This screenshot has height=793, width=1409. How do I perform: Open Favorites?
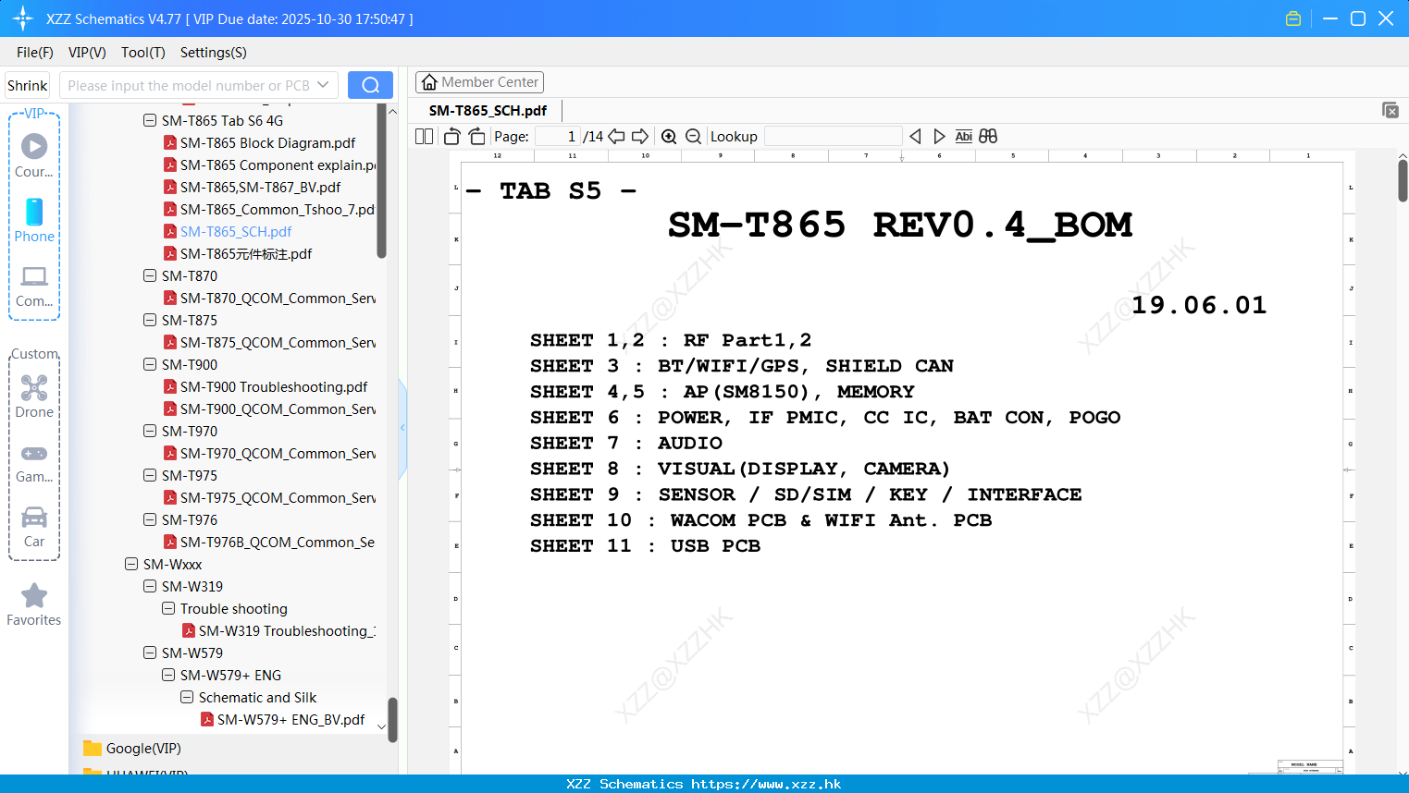34,604
